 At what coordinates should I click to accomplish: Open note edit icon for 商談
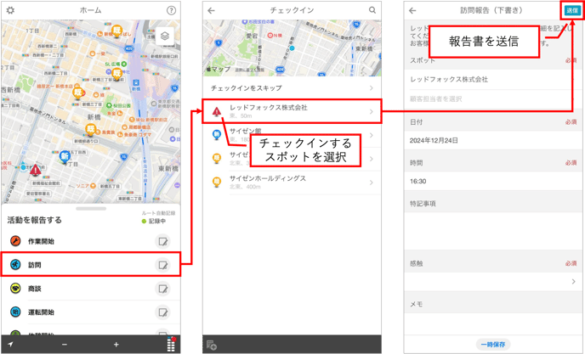162,289
